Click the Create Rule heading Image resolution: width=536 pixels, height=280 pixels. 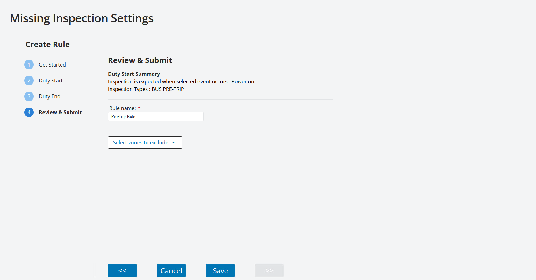(47, 45)
